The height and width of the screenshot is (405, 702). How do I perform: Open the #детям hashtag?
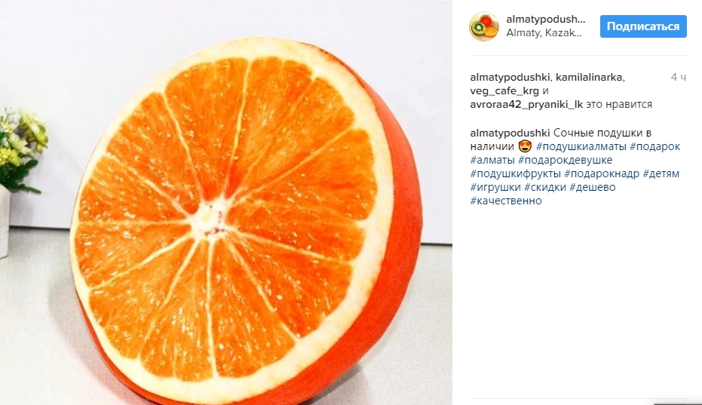click(x=661, y=173)
